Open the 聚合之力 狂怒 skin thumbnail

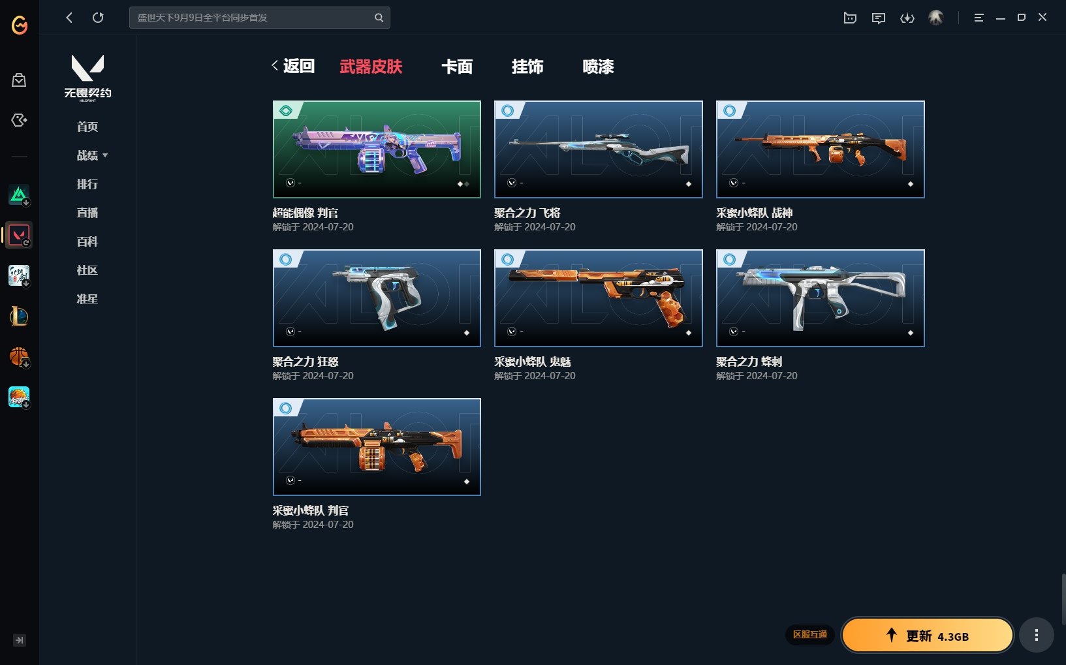(377, 298)
